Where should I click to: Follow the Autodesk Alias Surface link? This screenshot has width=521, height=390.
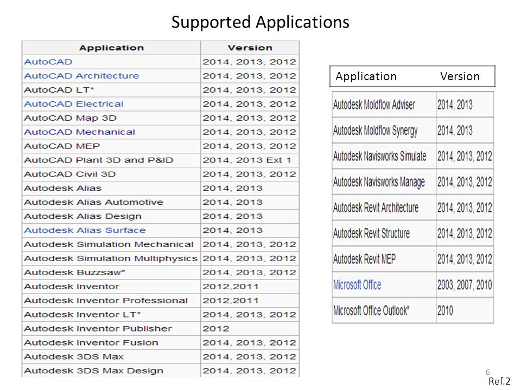[x=85, y=231]
